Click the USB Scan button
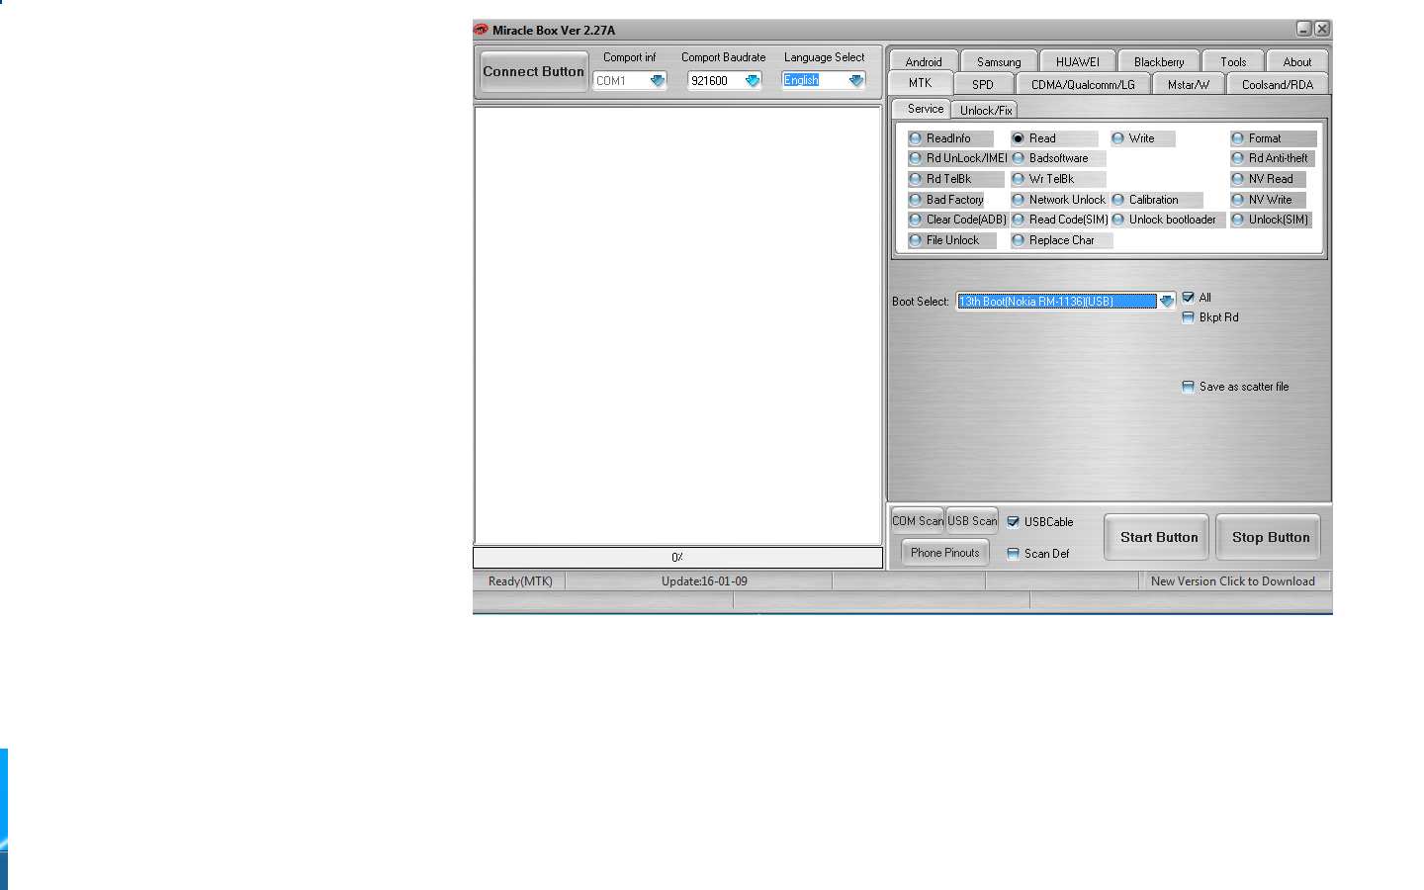 click(x=972, y=520)
